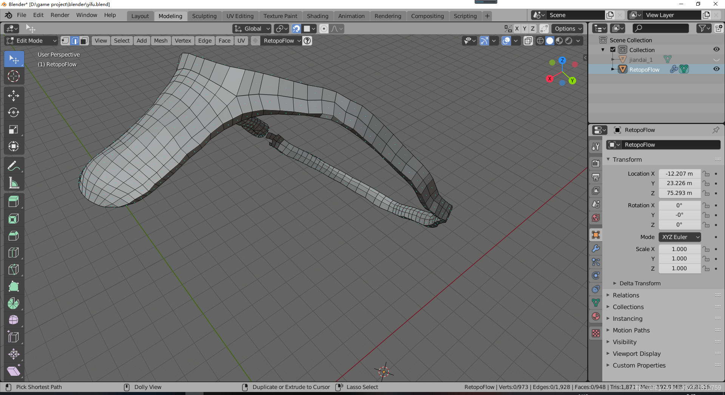Select the Cursor tool in toolbar
Viewport: 725px width, 395px height.
(14, 76)
